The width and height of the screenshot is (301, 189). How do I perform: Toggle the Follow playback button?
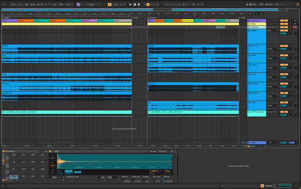point(21,5)
